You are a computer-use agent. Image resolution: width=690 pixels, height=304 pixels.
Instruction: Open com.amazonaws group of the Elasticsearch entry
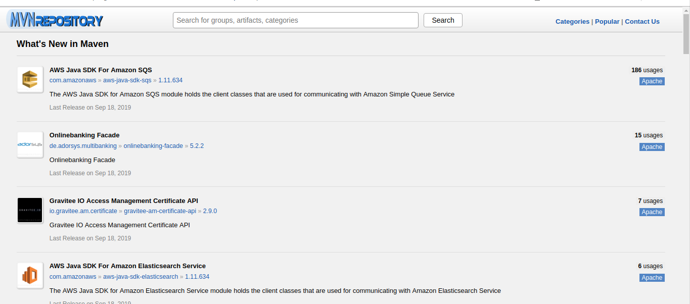73,277
